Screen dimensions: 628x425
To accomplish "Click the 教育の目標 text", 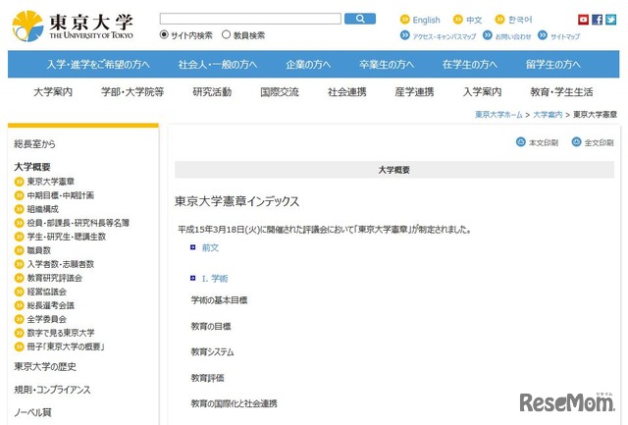I will coord(211,326).
